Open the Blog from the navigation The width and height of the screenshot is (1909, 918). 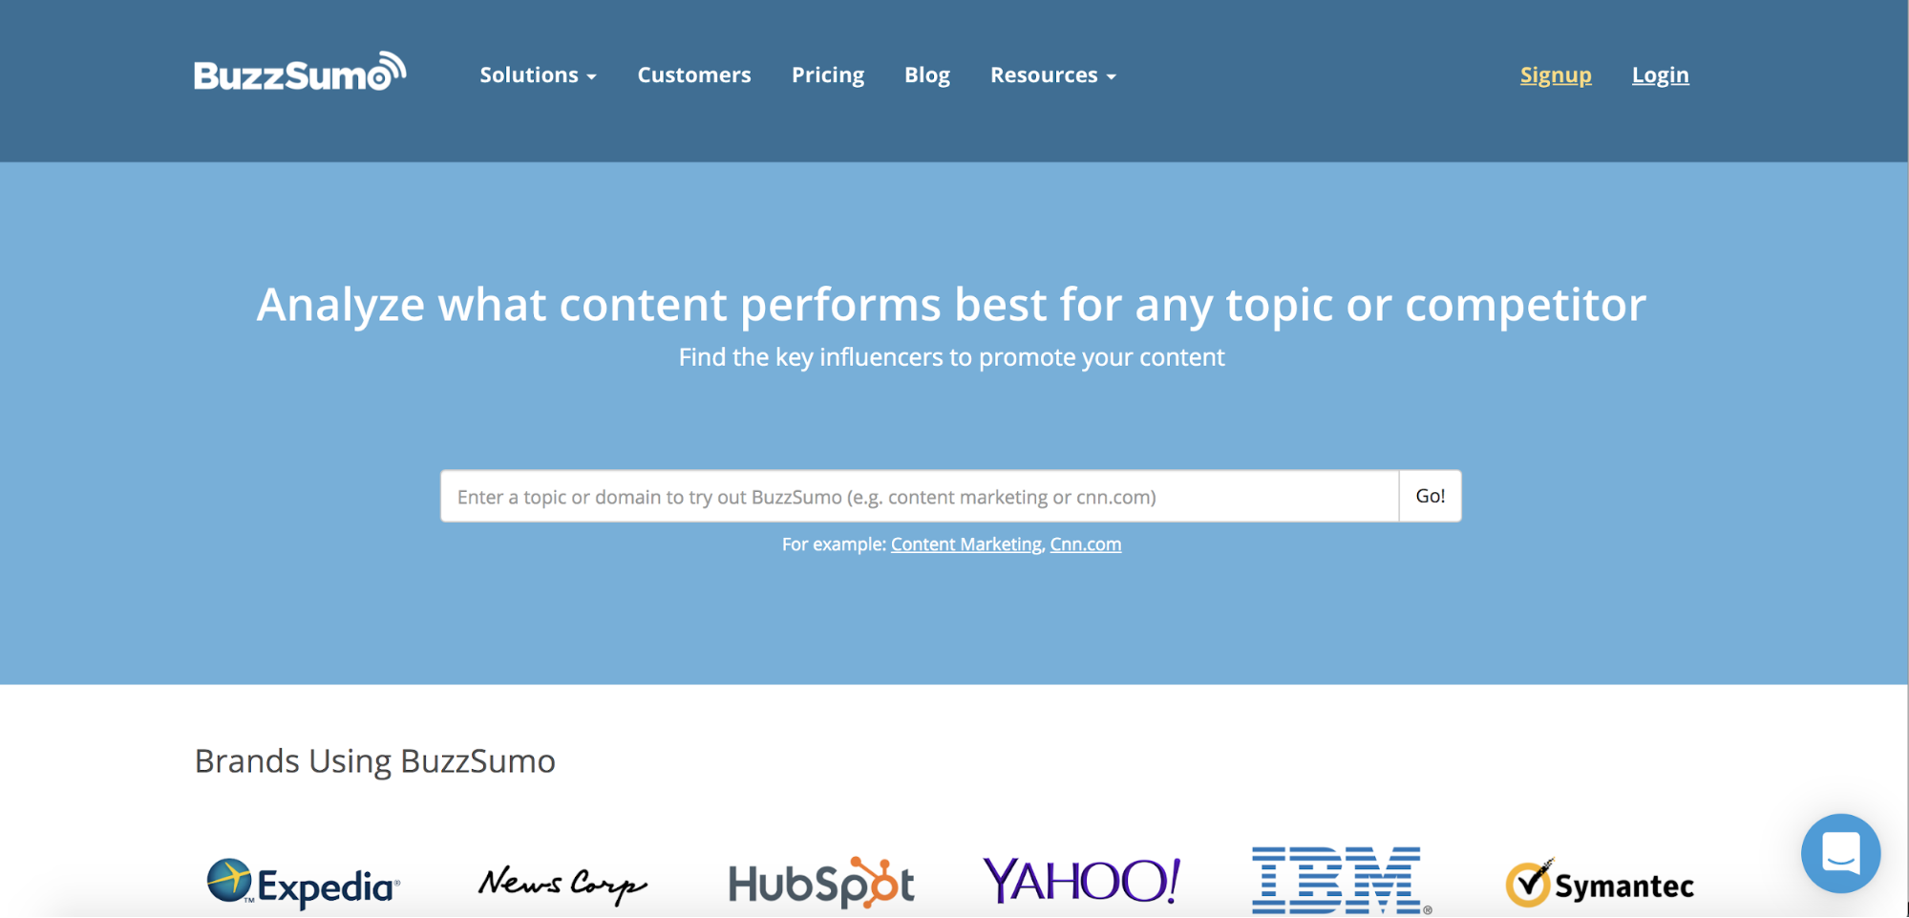point(927,75)
